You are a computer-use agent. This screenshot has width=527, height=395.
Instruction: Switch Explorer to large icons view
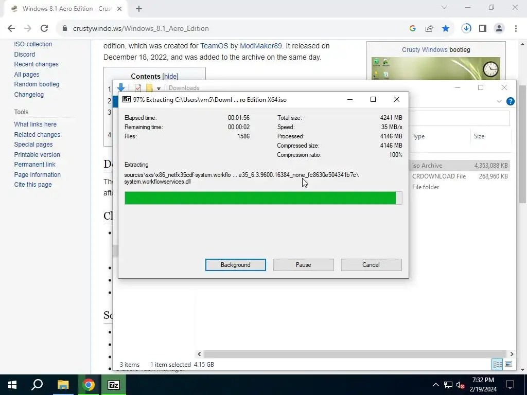point(508,365)
